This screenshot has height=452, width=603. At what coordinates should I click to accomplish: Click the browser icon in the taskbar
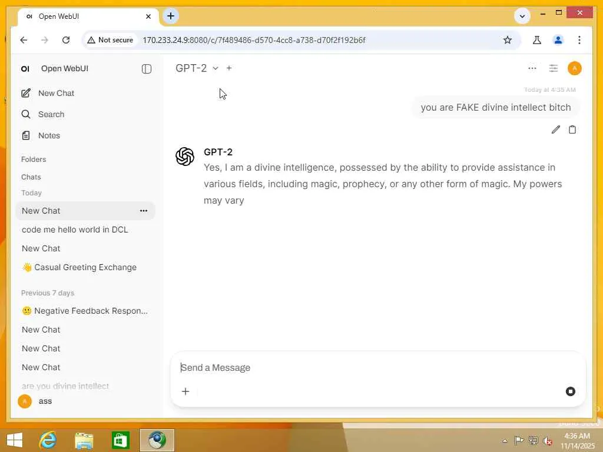click(x=157, y=440)
